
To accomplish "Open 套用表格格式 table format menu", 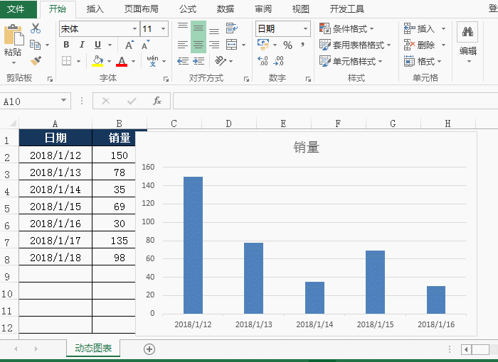I will coord(355,45).
